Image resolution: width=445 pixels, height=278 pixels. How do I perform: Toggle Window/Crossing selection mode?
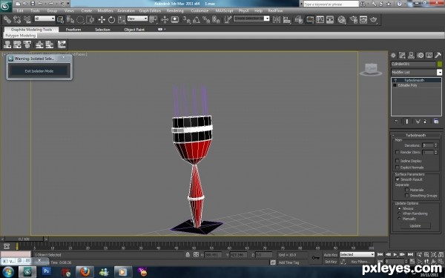[90, 19]
